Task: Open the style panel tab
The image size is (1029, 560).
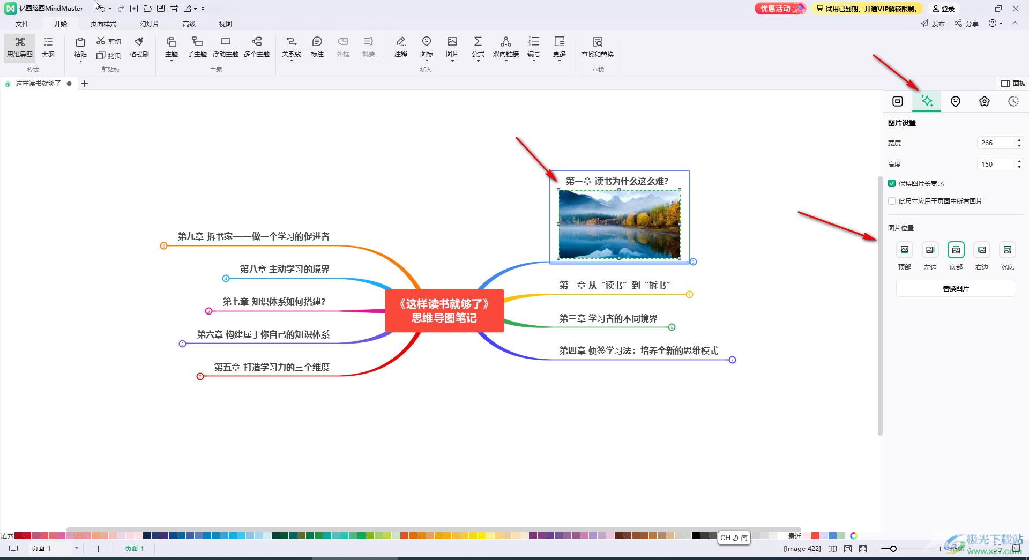Action: coord(898,101)
